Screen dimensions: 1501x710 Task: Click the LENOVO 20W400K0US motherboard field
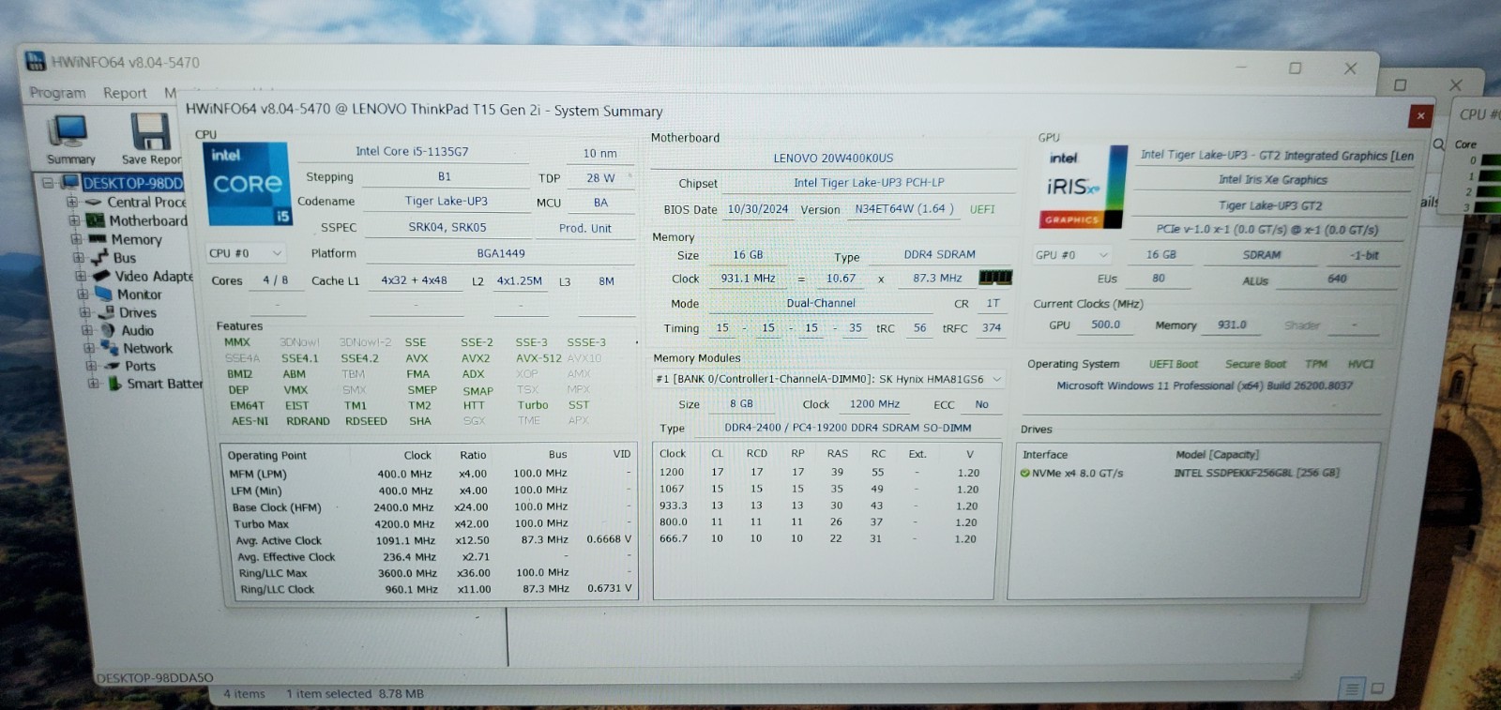[x=833, y=158]
